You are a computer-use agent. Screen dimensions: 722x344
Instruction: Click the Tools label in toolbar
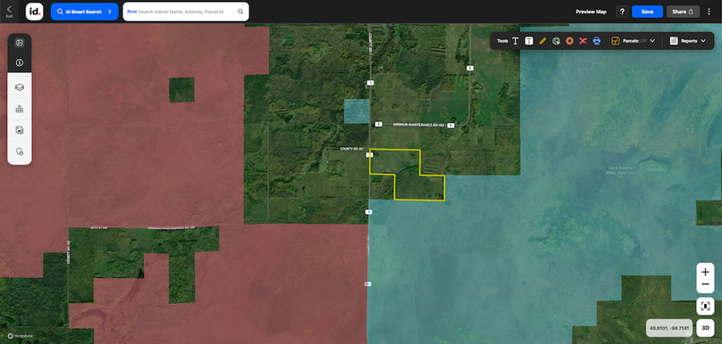coord(502,41)
